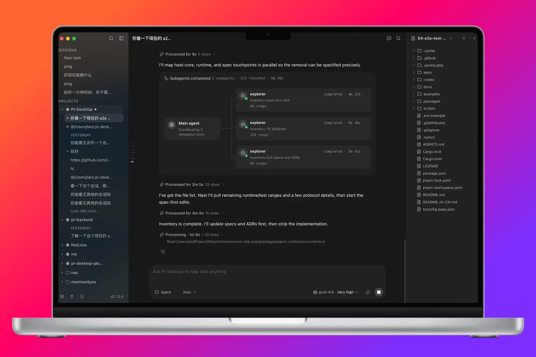This screenshot has width=536, height=357.
Task: Expand Processed for 4m 6s steps
Action: pyautogui.click(x=192, y=213)
